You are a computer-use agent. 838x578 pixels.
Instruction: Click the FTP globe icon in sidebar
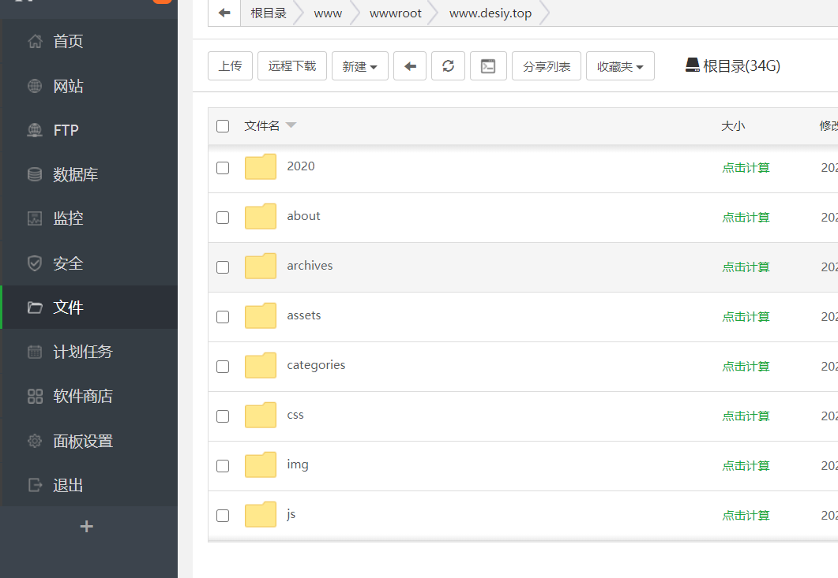pos(35,129)
